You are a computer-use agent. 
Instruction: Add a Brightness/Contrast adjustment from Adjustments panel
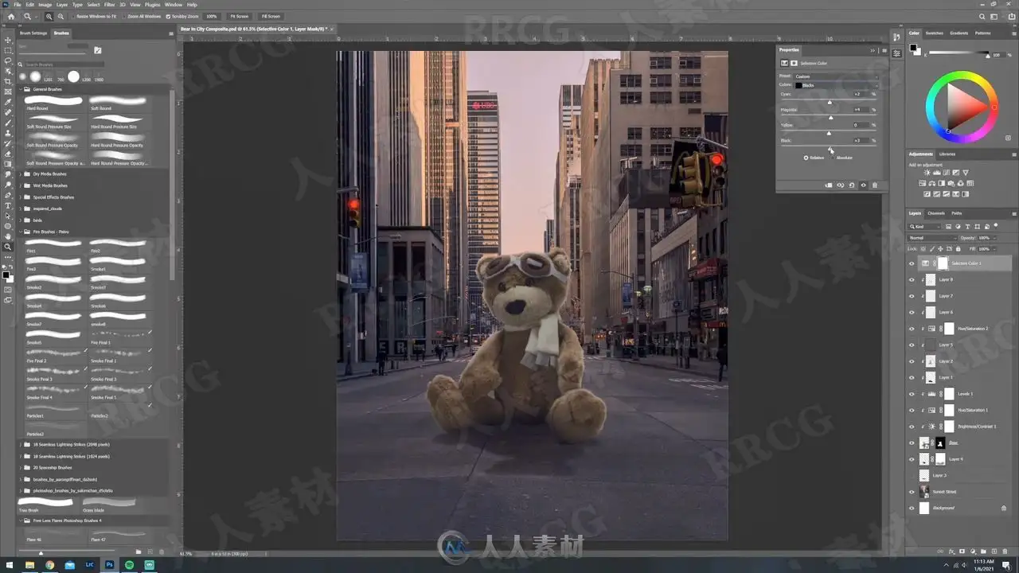pos(927,173)
